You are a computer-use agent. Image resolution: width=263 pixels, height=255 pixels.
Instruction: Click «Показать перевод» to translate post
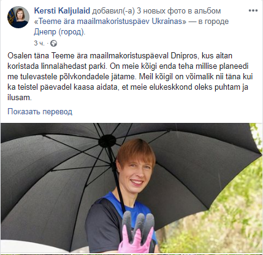[x=40, y=112]
